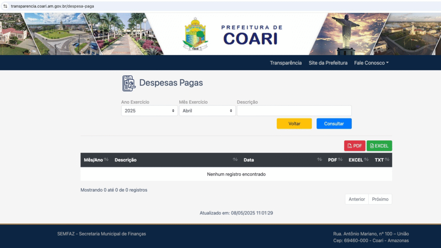Click the blue Consultar button
The height and width of the screenshot is (248, 441).
(x=334, y=124)
